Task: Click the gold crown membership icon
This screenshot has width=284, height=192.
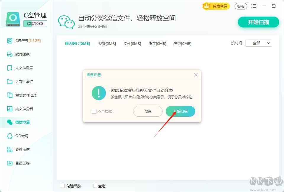Action: [206, 6]
